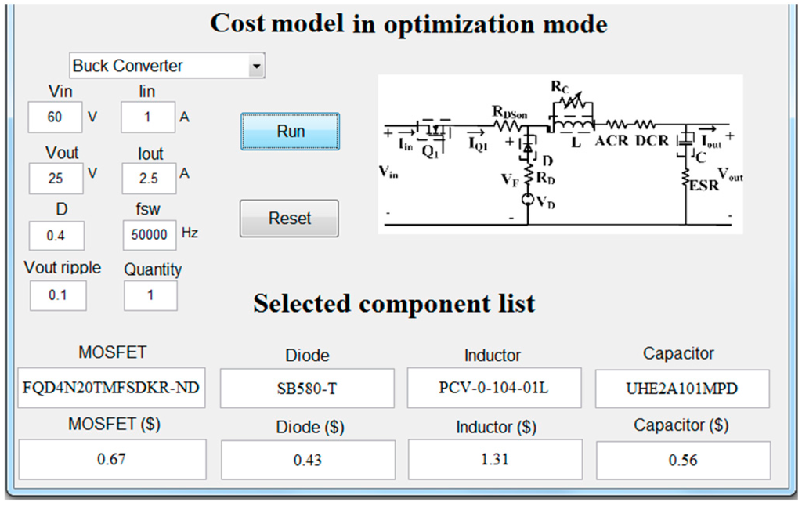
Task: Select the MOSFET ($) cost field 0.67
Action: (x=113, y=459)
